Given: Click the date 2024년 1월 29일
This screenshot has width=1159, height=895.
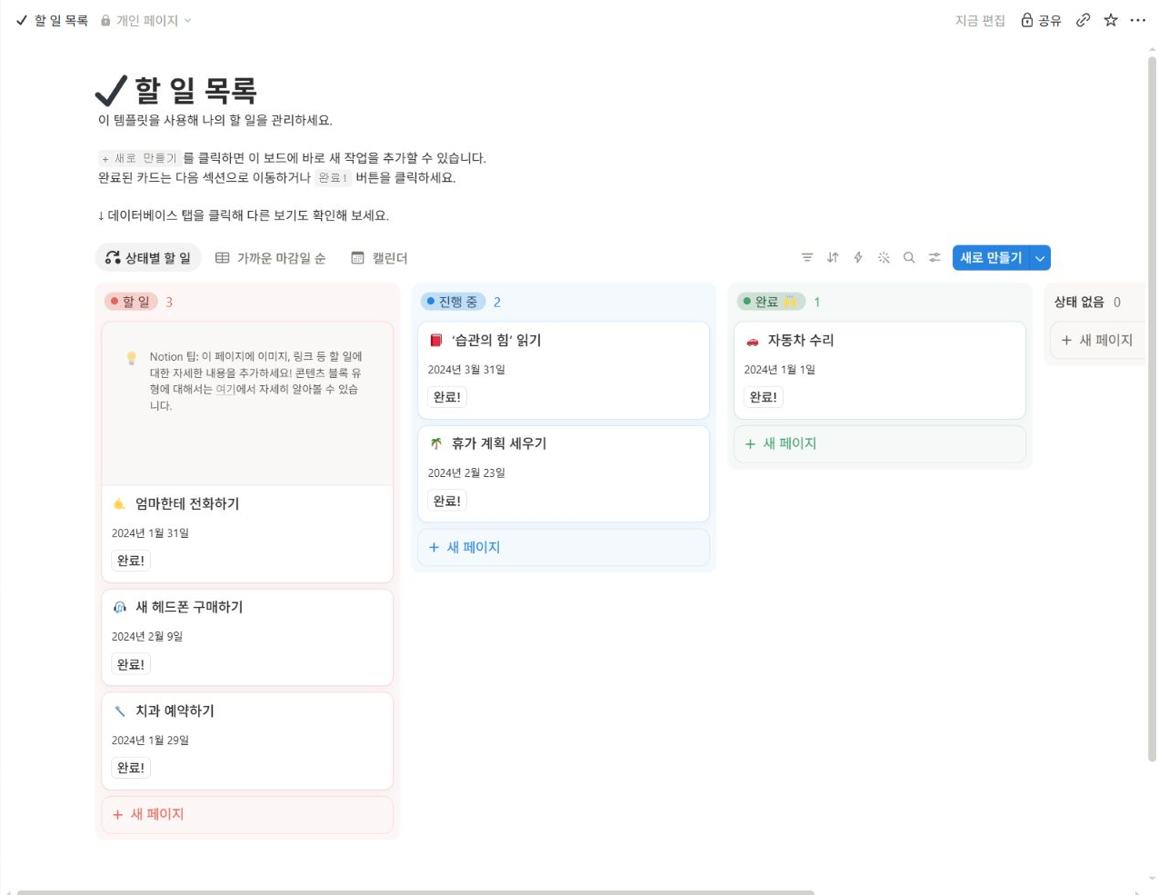Looking at the screenshot, I should click(x=150, y=741).
